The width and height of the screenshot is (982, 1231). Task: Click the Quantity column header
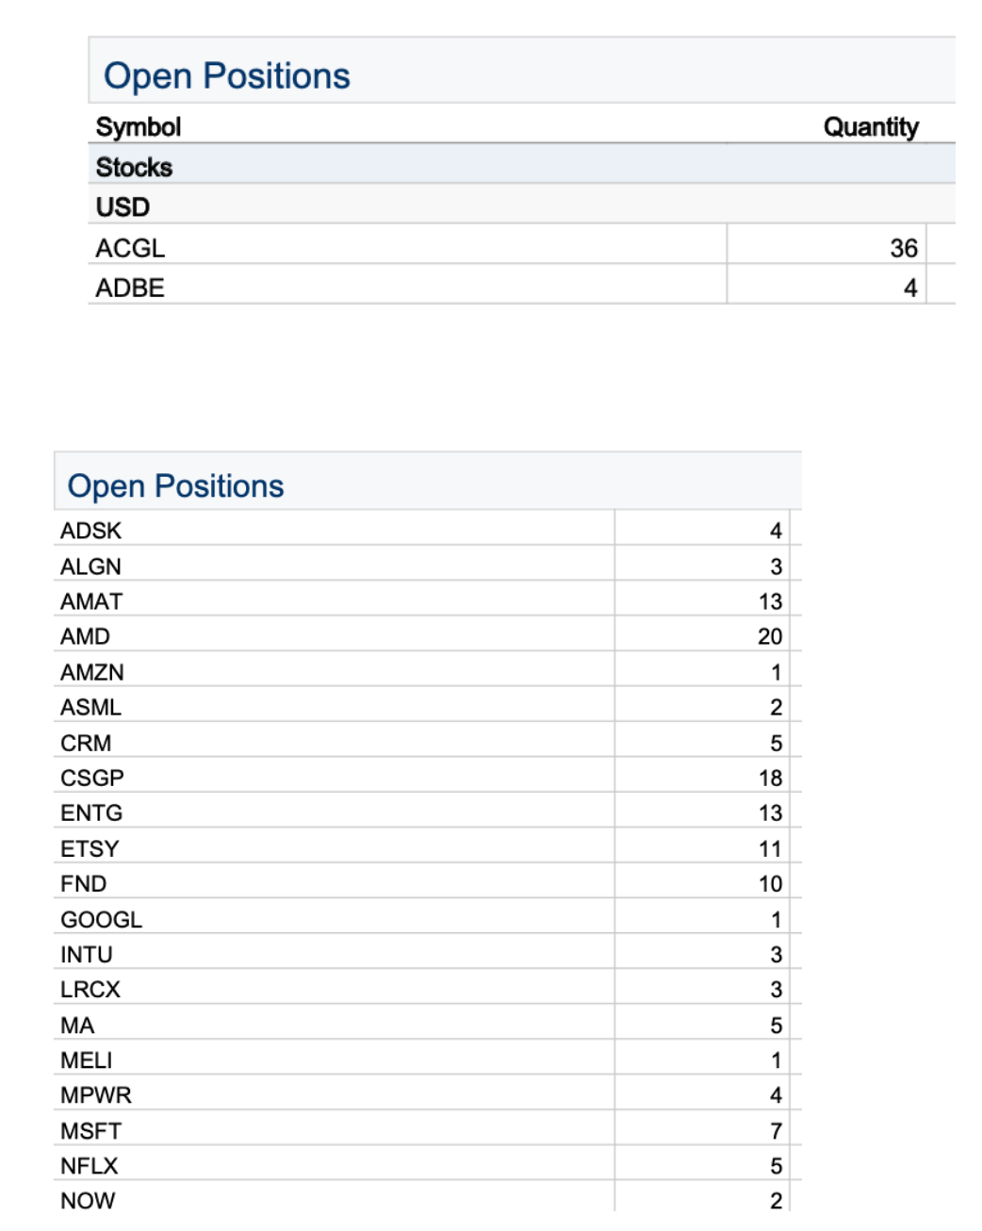click(x=870, y=127)
